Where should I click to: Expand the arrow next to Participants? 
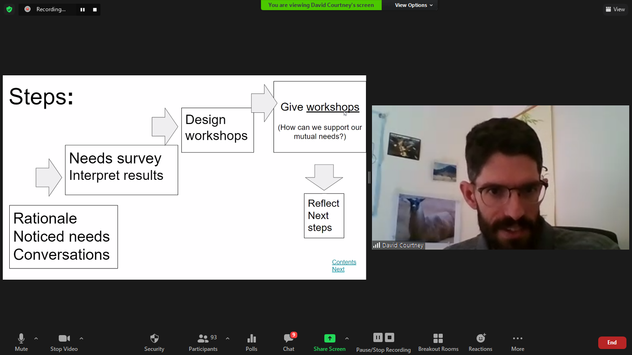pyautogui.click(x=228, y=338)
